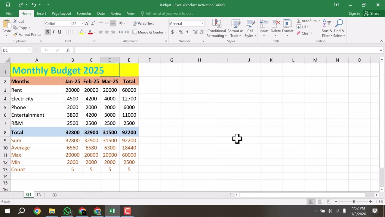Select the Format Painter tool

point(27,34)
